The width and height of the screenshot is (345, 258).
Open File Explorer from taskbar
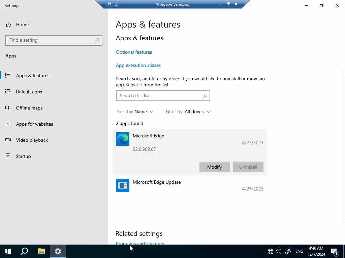pyautogui.click(x=41, y=251)
